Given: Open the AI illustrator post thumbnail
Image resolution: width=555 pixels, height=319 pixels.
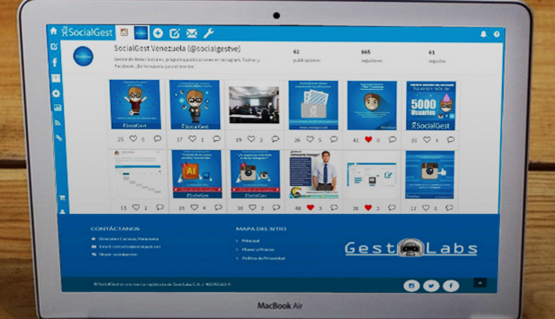Looking at the screenshot, I should (x=197, y=174).
